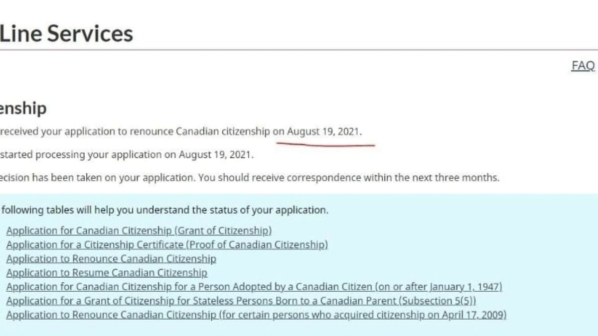This screenshot has height=336, width=598.
Task: Open the FAQ link
Action: click(x=583, y=65)
